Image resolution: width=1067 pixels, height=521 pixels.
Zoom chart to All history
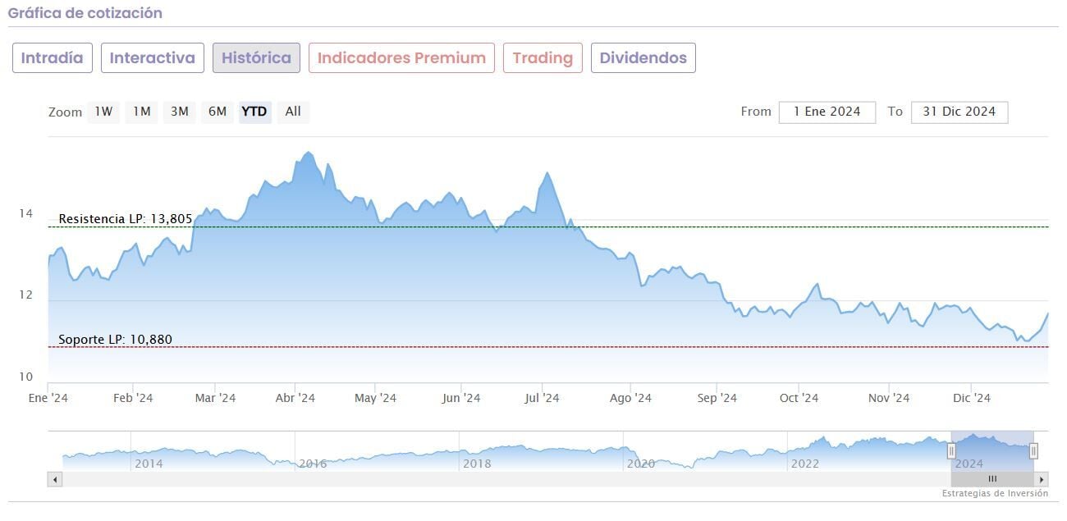[x=293, y=112]
